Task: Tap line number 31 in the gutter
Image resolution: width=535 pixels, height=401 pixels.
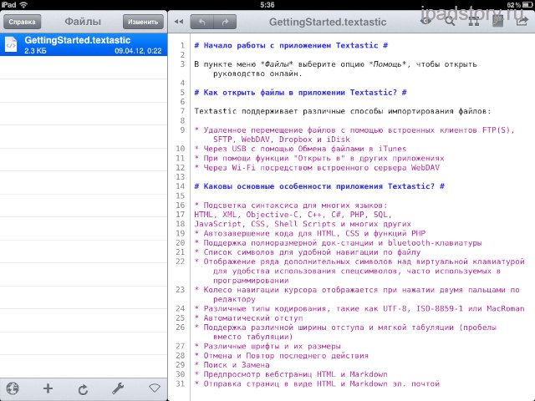Action: coord(181,383)
